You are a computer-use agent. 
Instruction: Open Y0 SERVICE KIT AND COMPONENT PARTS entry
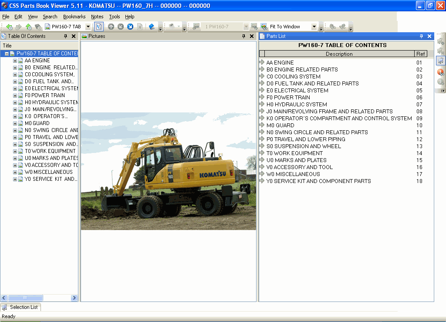318,181
